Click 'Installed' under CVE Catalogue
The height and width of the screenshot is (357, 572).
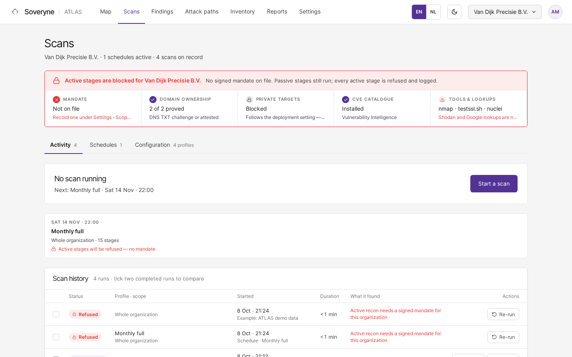353,109
